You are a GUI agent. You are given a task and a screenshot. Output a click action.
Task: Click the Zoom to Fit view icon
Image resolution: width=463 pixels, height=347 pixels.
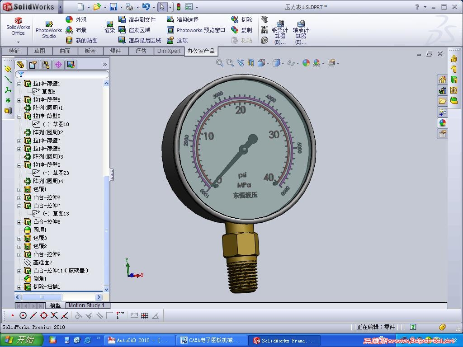[219, 62]
